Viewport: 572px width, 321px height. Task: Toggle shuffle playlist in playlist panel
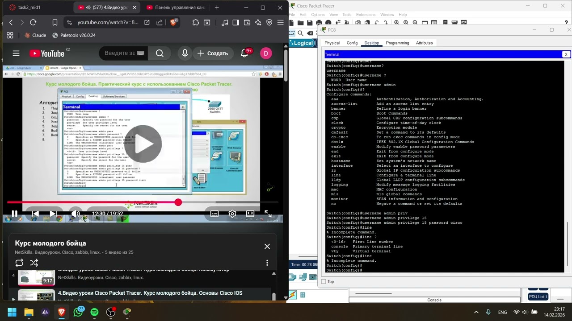(34, 263)
